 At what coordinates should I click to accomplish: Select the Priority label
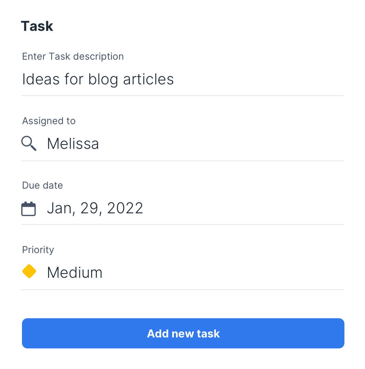[38, 250]
